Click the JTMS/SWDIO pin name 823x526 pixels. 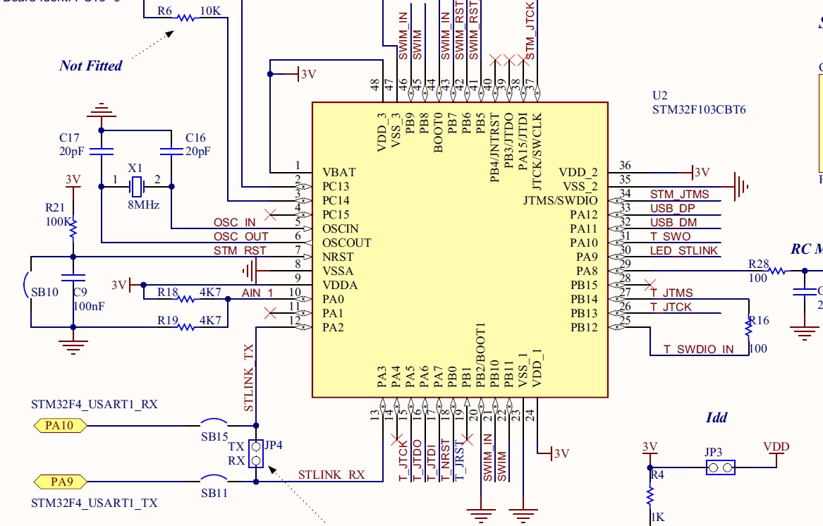(561, 200)
